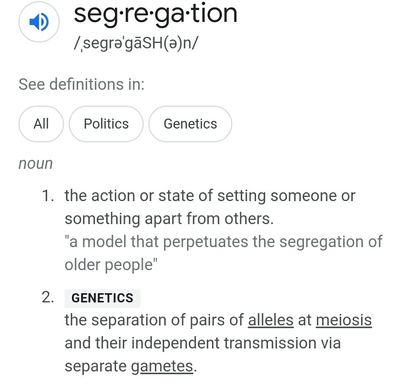Filter definitions by Genetics chip

point(190,124)
